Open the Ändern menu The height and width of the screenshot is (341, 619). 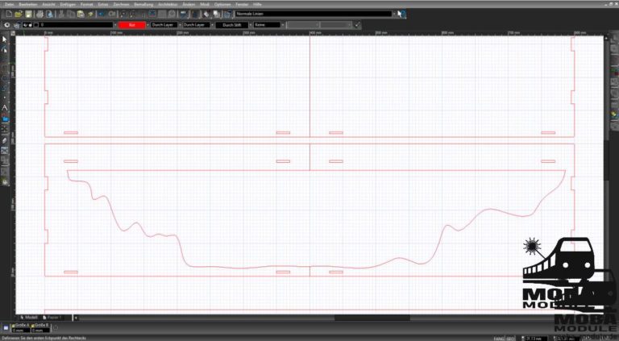(x=189, y=4)
